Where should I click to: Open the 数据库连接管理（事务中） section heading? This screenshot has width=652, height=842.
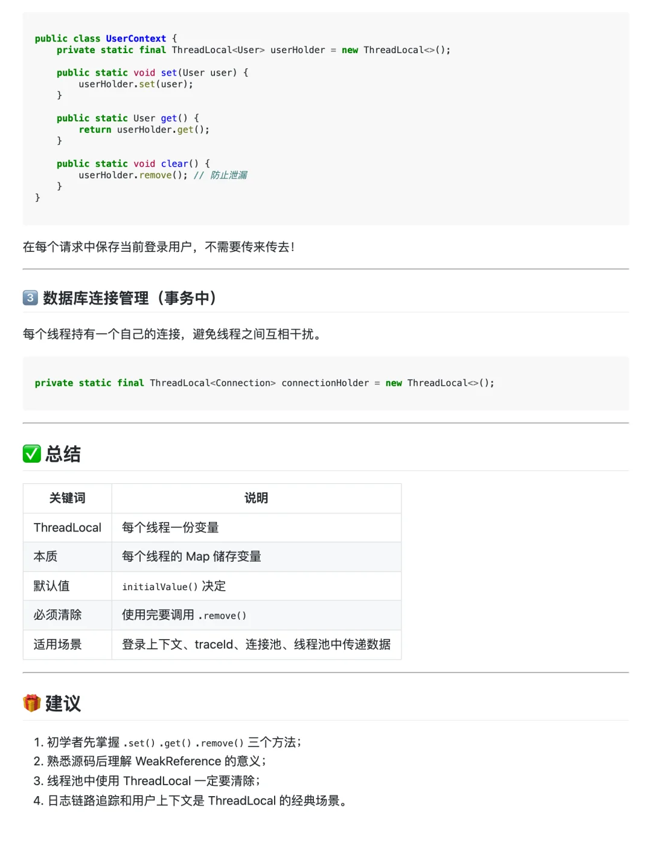click(x=129, y=298)
